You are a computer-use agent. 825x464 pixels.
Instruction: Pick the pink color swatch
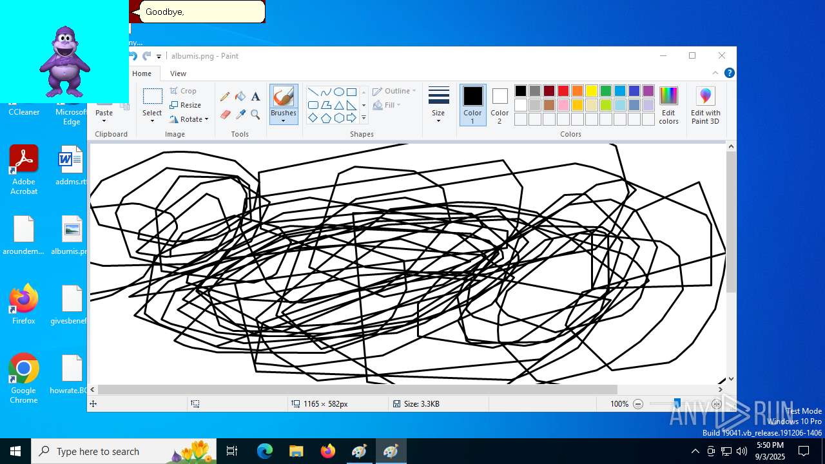coord(563,105)
